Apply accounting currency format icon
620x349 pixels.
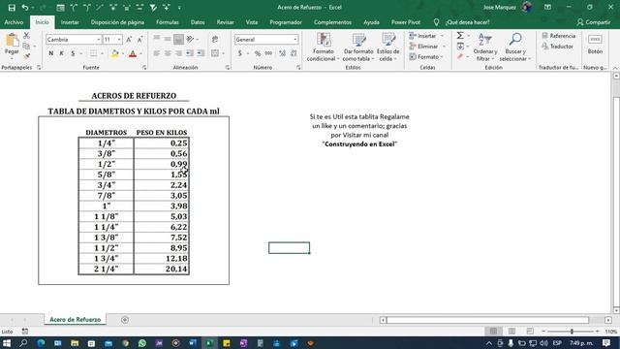click(x=239, y=53)
